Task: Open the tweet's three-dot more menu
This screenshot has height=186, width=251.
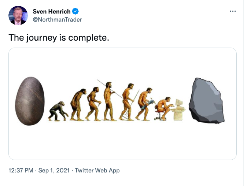Action: pos(233,11)
